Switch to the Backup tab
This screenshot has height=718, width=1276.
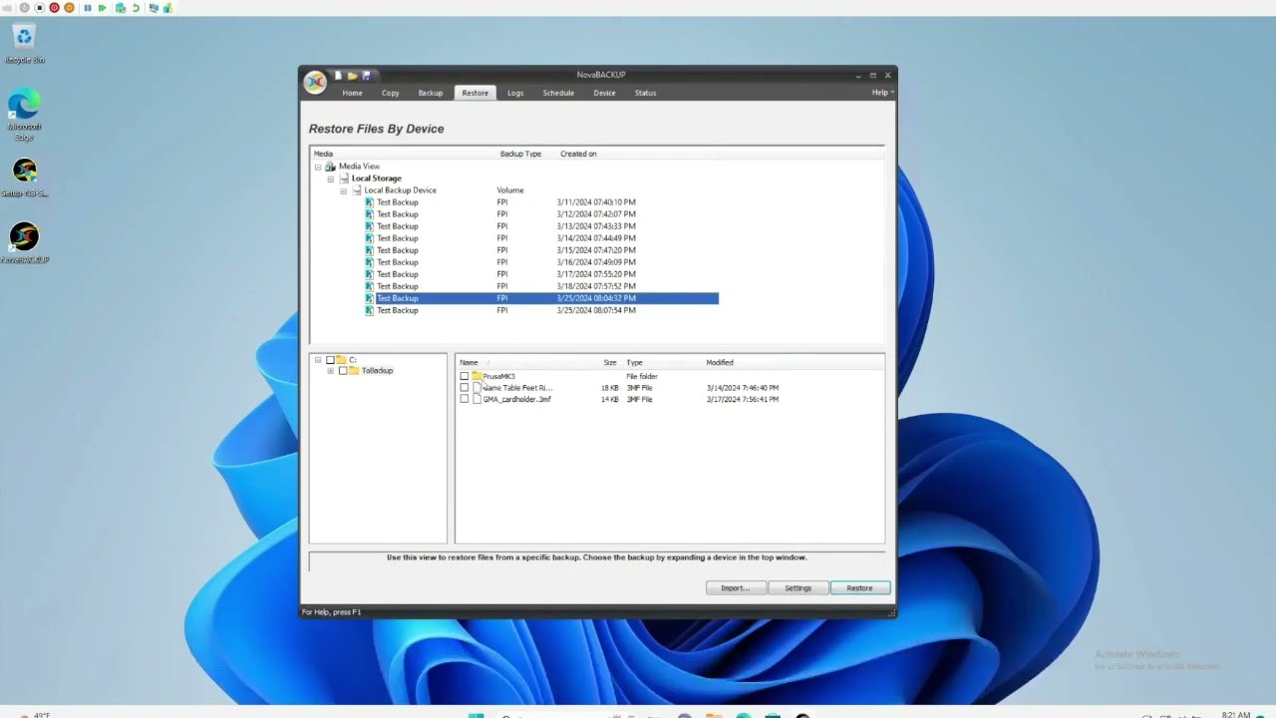coord(430,93)
